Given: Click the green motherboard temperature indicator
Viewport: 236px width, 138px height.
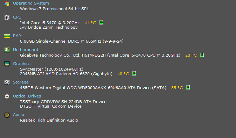Looking at the screenshot, I should pos(202,55).
